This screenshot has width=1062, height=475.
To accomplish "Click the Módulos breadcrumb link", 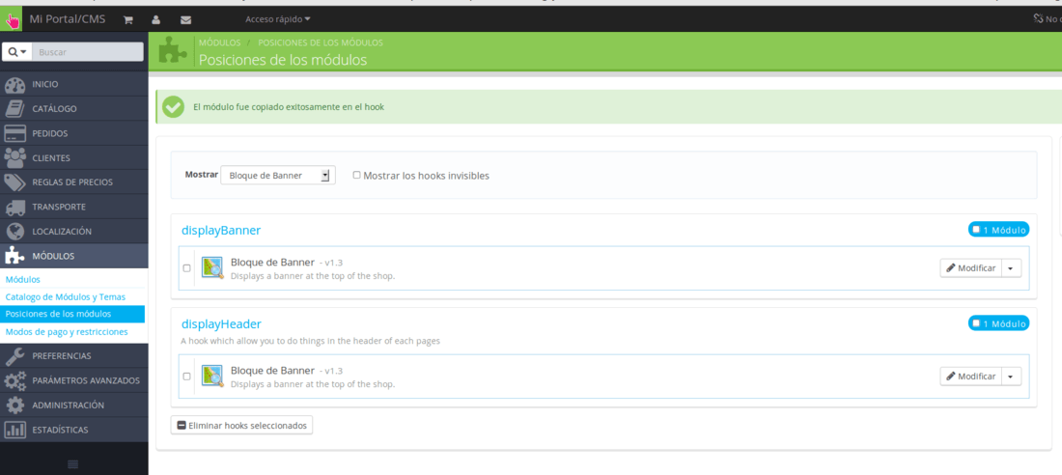I will 219,42.
